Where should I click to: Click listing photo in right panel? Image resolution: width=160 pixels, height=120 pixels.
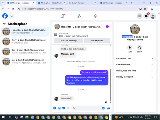click(135, 29)
